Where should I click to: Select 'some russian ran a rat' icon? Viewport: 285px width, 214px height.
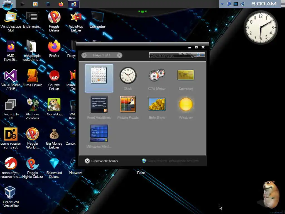tap(11, 138)
